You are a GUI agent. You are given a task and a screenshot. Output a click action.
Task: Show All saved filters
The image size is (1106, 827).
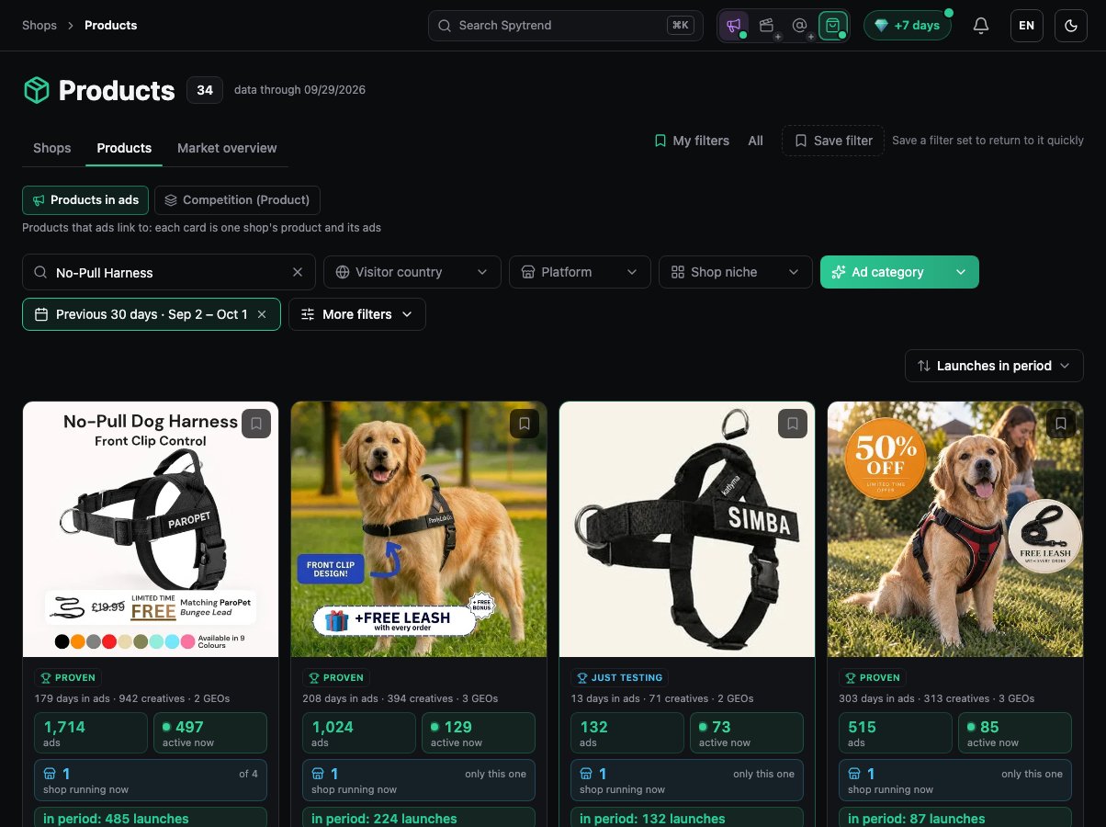coord(755,141)
